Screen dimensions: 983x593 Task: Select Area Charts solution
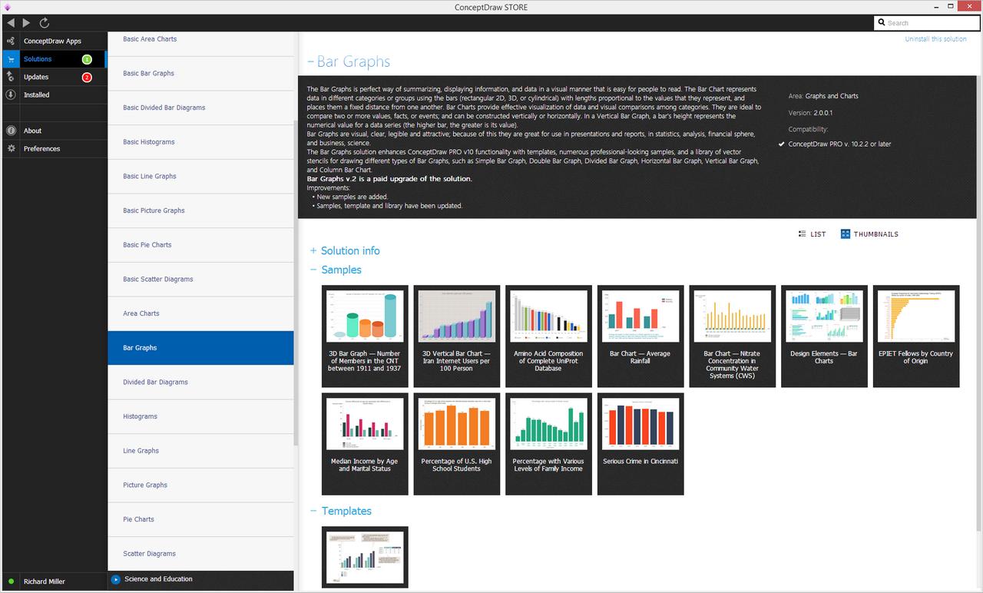point(200,313)
